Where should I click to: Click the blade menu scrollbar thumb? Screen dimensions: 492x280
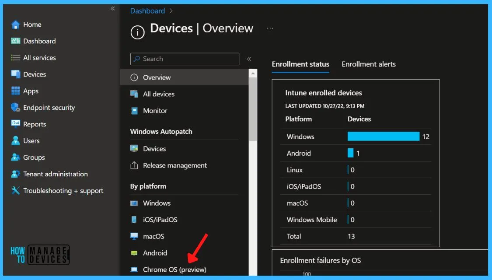253,109
